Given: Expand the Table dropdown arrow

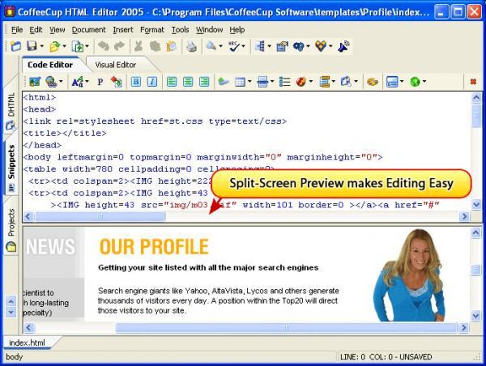Looking at the screenshot, I should coord(250,82).
